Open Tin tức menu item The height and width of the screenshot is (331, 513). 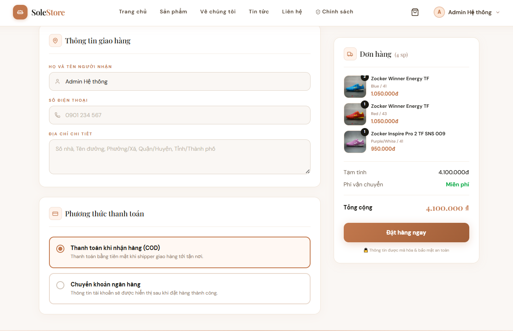259,12
